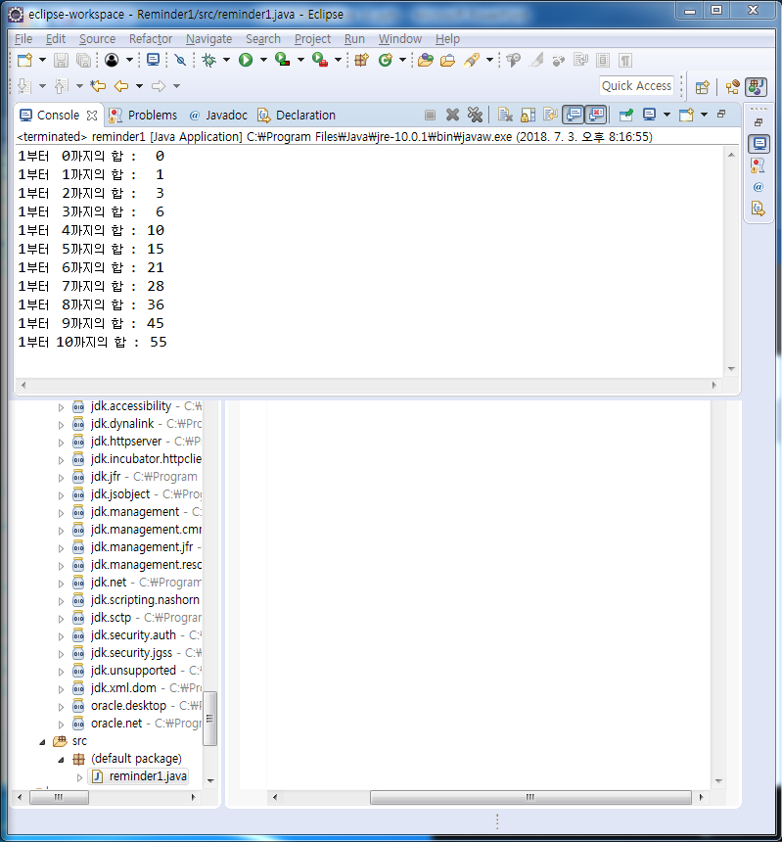Click the Back navigation arrow
Image resolution: width=782 pixels, height=842 pixels.
click(x=121, y=86)
